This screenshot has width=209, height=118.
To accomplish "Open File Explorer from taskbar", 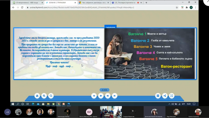I will 48,104.
